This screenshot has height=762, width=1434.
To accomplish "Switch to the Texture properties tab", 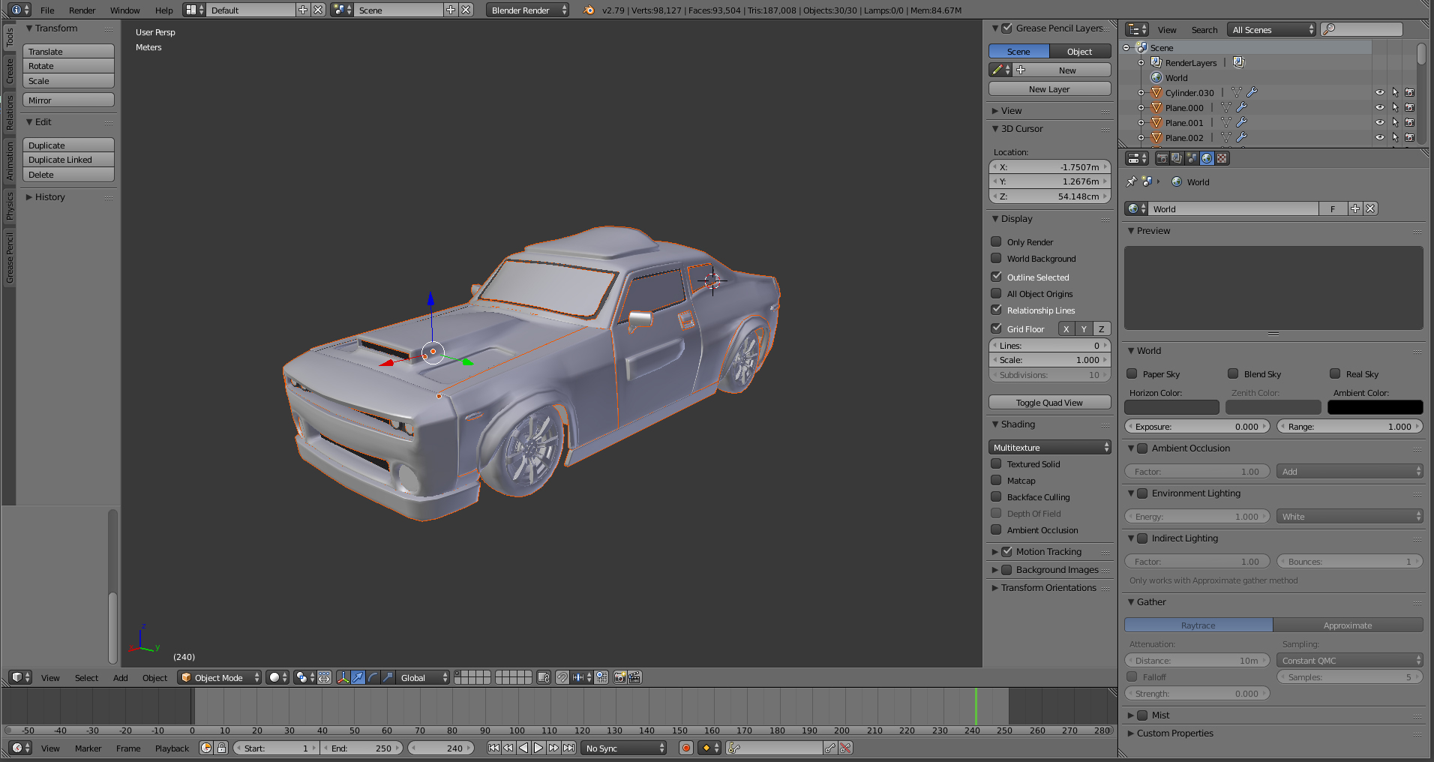I will click(x=1222, y=158).
